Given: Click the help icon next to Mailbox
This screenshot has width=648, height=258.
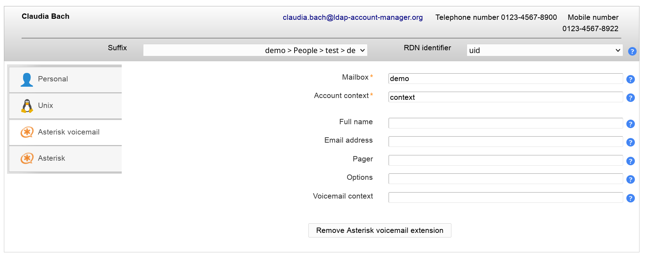Looking at the screenshot, I should (x=630, y=79).
